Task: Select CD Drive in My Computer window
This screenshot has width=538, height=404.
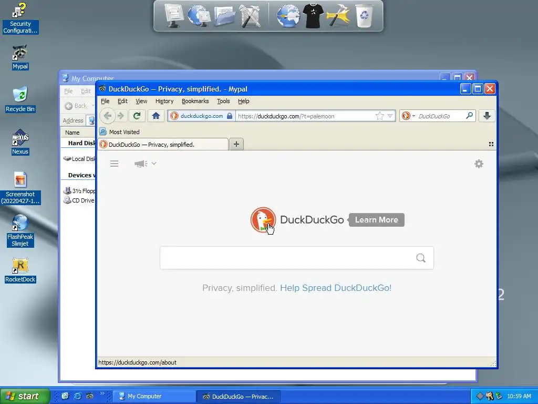Action: coord(79,200)
